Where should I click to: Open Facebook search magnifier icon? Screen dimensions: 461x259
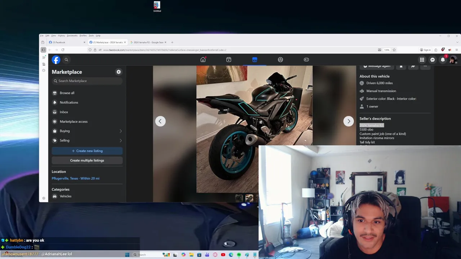[66, 60]
